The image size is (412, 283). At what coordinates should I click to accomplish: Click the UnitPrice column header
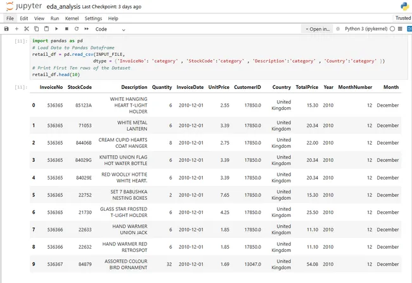click(219, 87)
